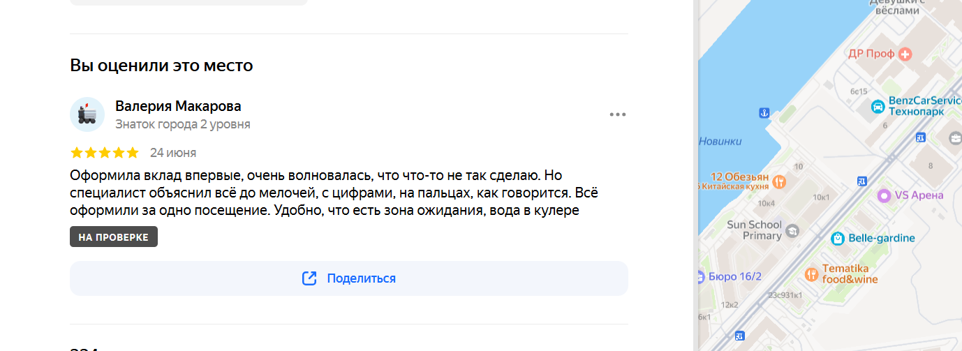
Task: Click the НА ПРОВЕРКЕ status badge
Action: 114,237
